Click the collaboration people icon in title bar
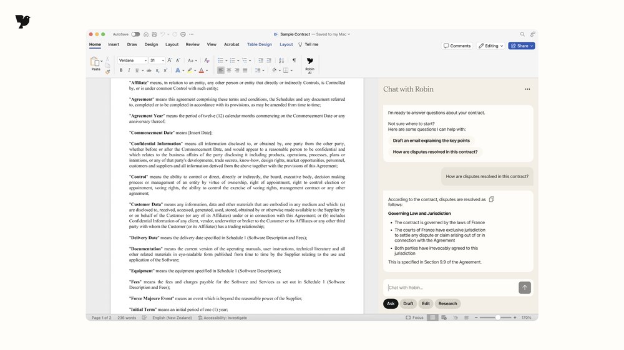 532,34
